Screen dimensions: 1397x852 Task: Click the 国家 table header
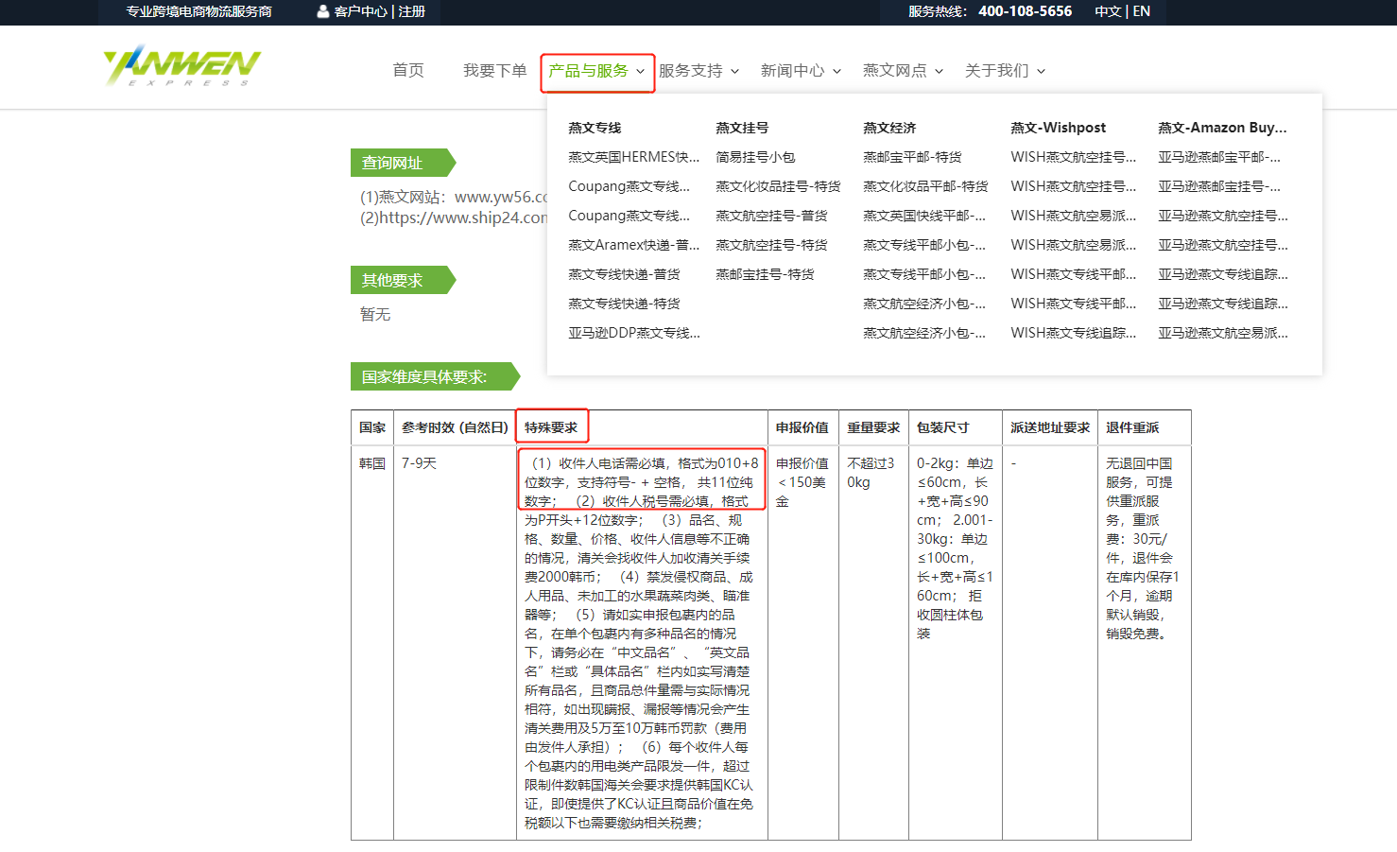pyautogui.click(x=372, y=427)
